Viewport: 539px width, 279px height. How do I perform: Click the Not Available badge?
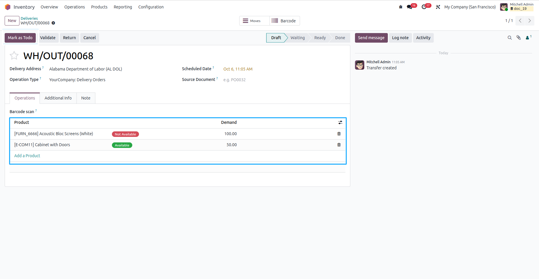pos(125,134)
